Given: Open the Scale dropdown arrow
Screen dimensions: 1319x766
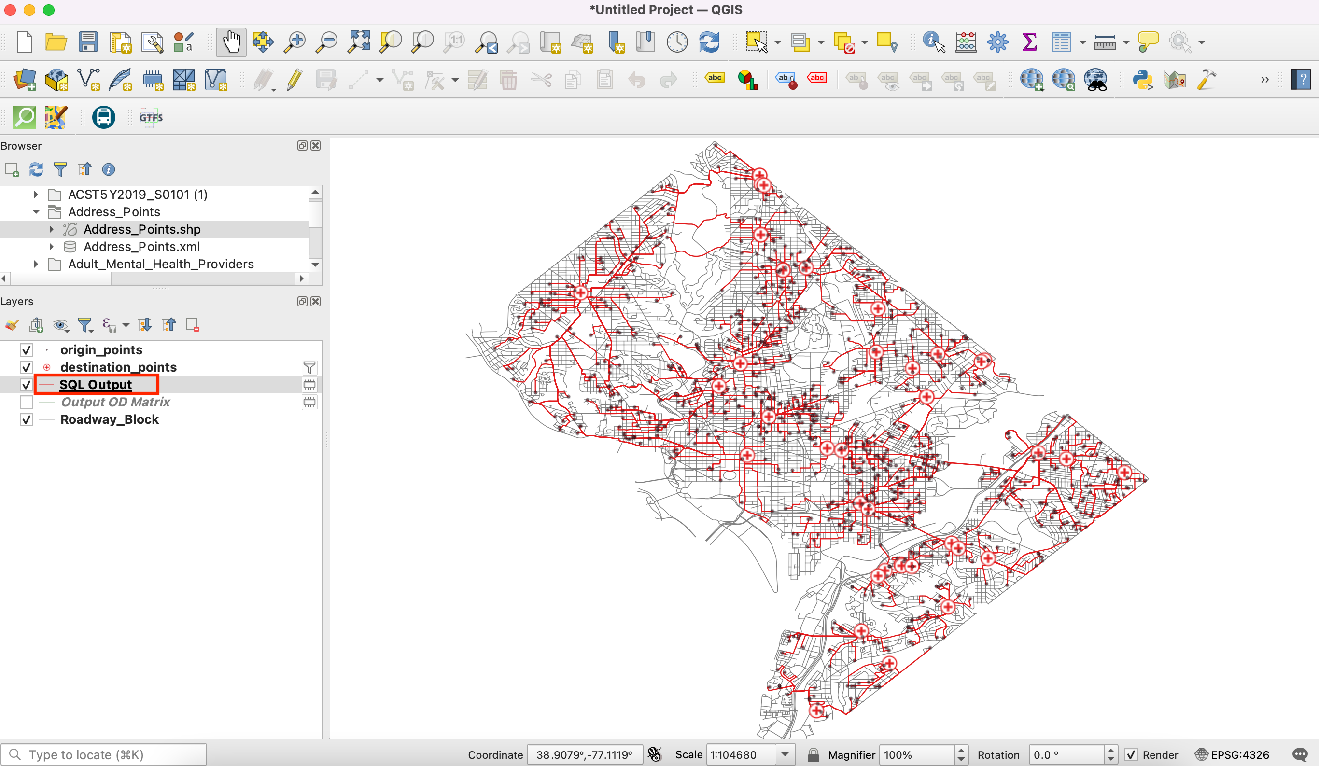Looking at the screenshot, I should click(x=785, y=754).
